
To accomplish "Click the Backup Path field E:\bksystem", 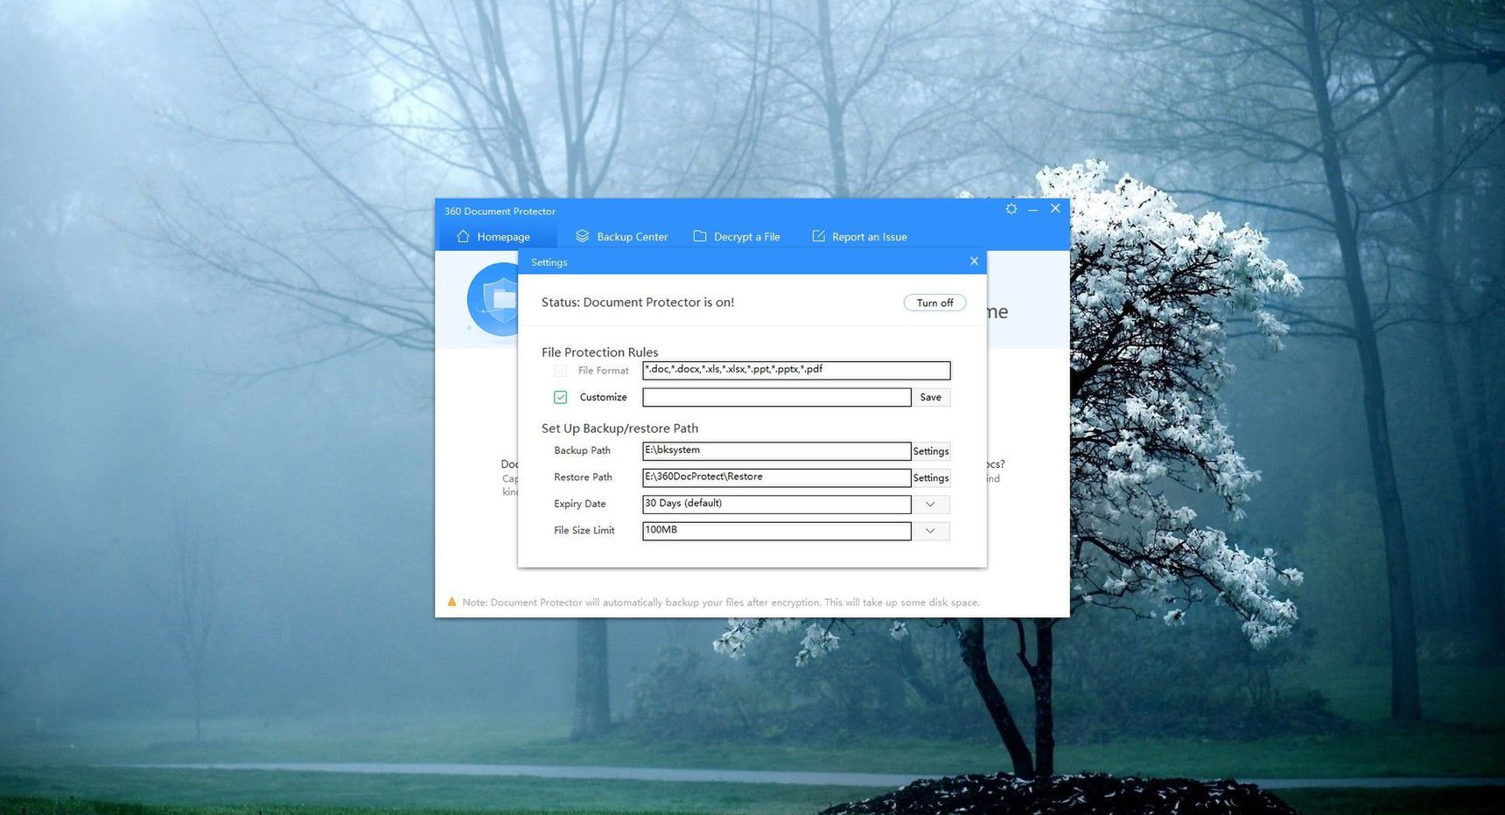I will click(777, 451).
